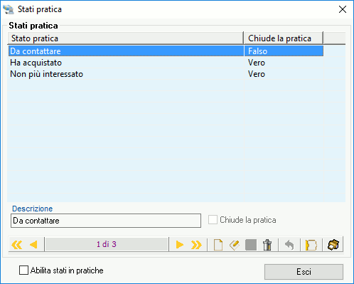
Task: Delete record with trash can icon
Action: pos(267,245)
